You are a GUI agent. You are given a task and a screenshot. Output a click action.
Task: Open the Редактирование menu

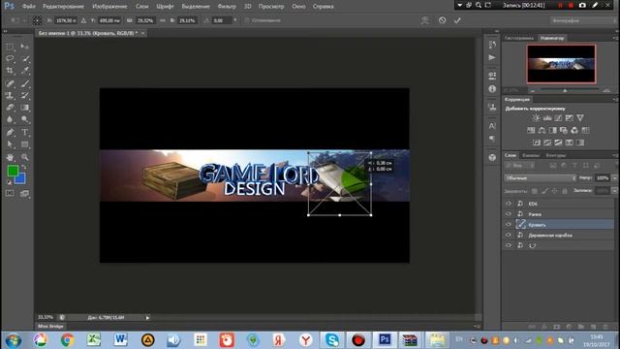63,7
